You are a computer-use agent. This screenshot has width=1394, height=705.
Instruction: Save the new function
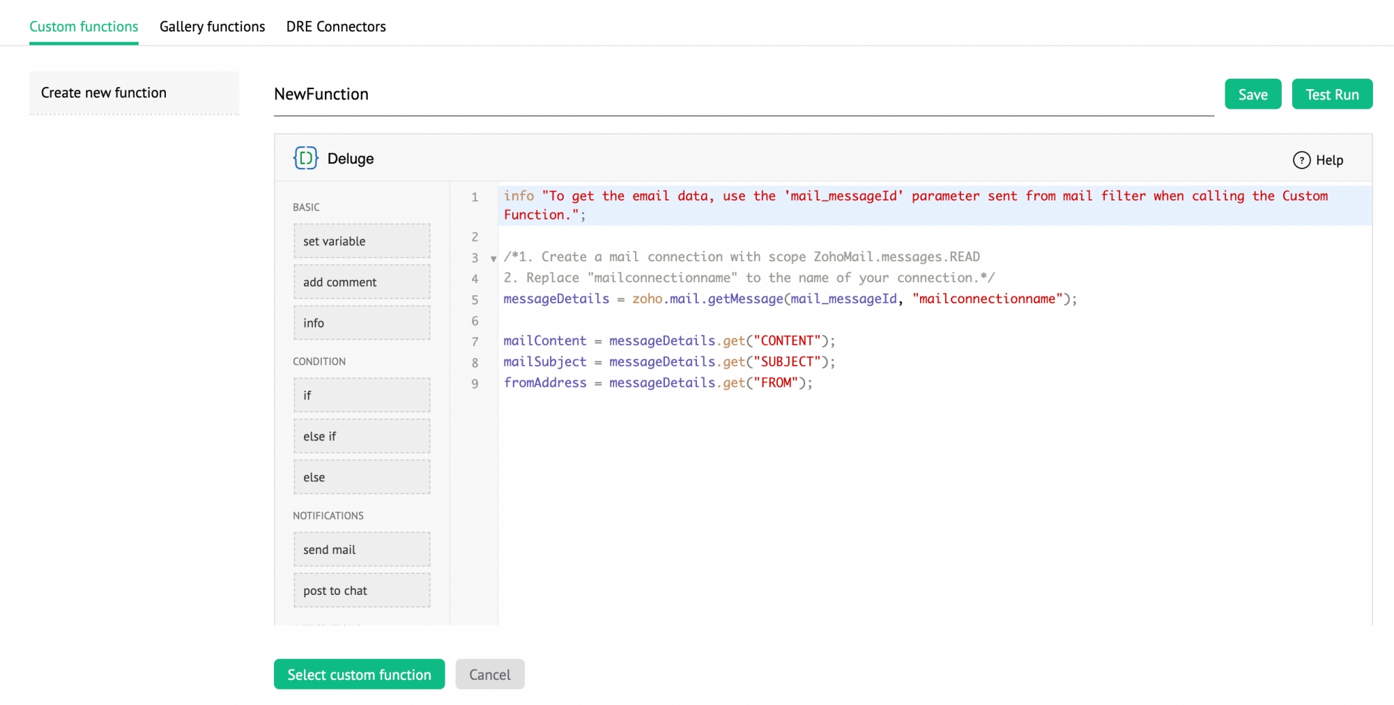[x=1253, y=95]
